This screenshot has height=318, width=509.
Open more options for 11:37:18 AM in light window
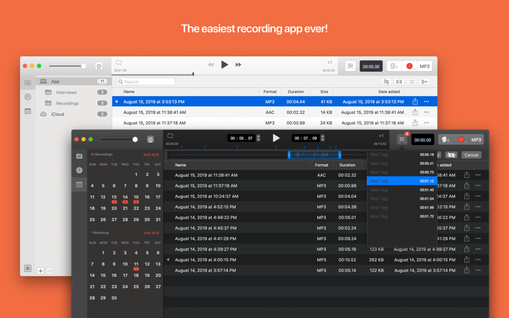point(426,123)
